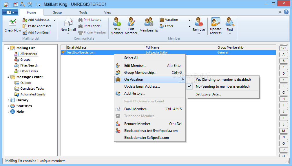Customize Quick Access Toolbar dropdown
292x166 pixels.
coord(39,5)
